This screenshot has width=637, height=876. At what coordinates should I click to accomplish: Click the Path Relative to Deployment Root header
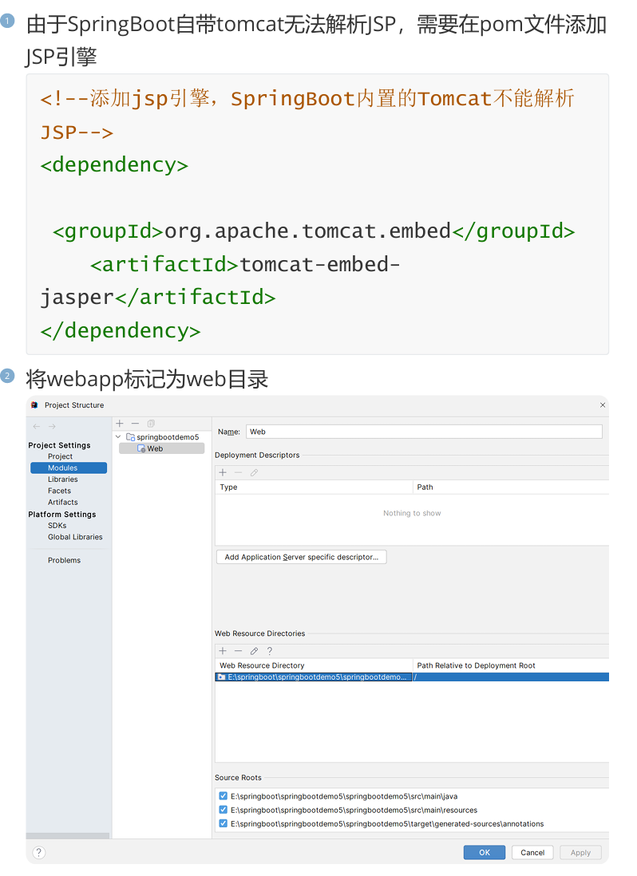tap(511, 665)
